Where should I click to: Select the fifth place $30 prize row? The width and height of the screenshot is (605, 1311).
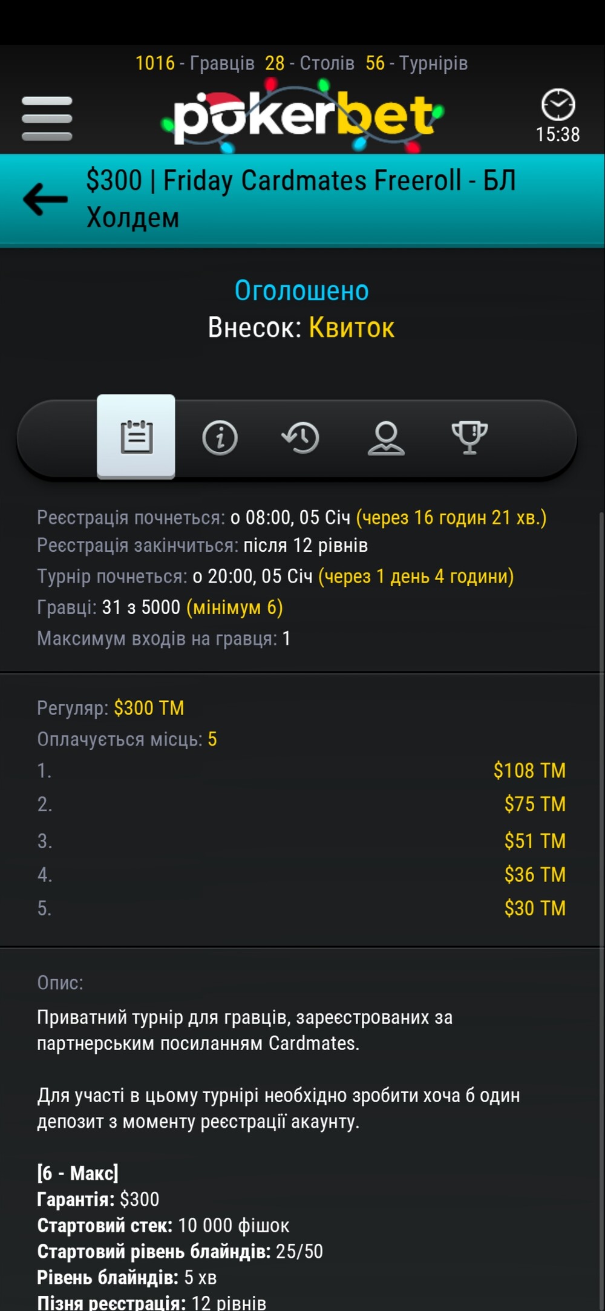[x=301, y=908]
